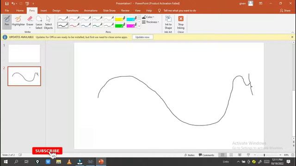Click the user account picture
The width and height of the screenshot is (296, 166).
point(251,3)
